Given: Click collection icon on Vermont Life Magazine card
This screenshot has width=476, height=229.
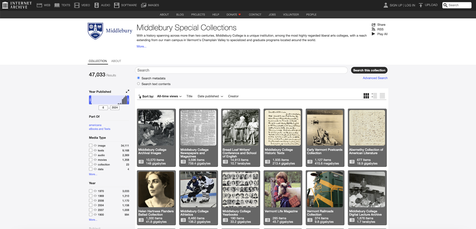Looking at the screenshot, I should point(267,220).
